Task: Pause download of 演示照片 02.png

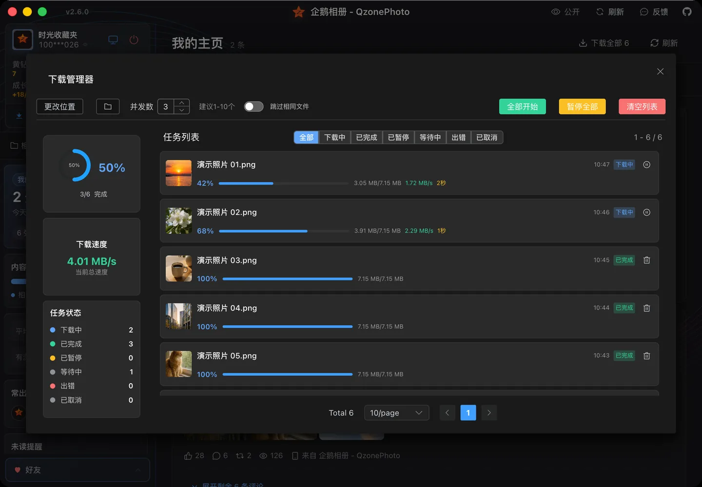Action: click(x=646, y=212)
